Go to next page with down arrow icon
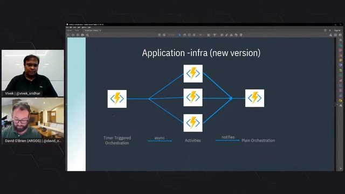 tap(164, 35)
